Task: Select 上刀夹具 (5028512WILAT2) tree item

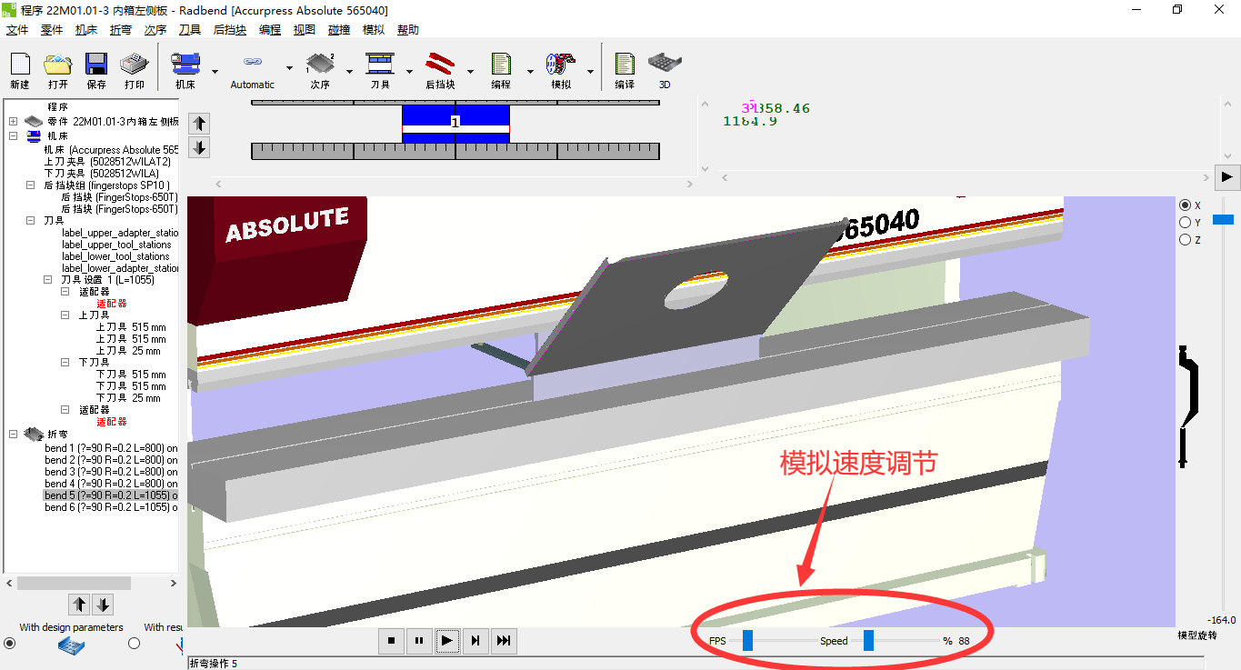Action: click(107, 161)
